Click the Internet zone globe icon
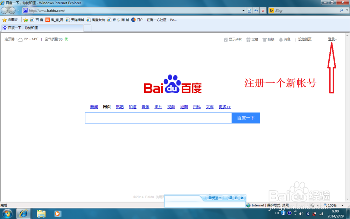The height and width of the screenshot is (219, 350). [248, 205]
